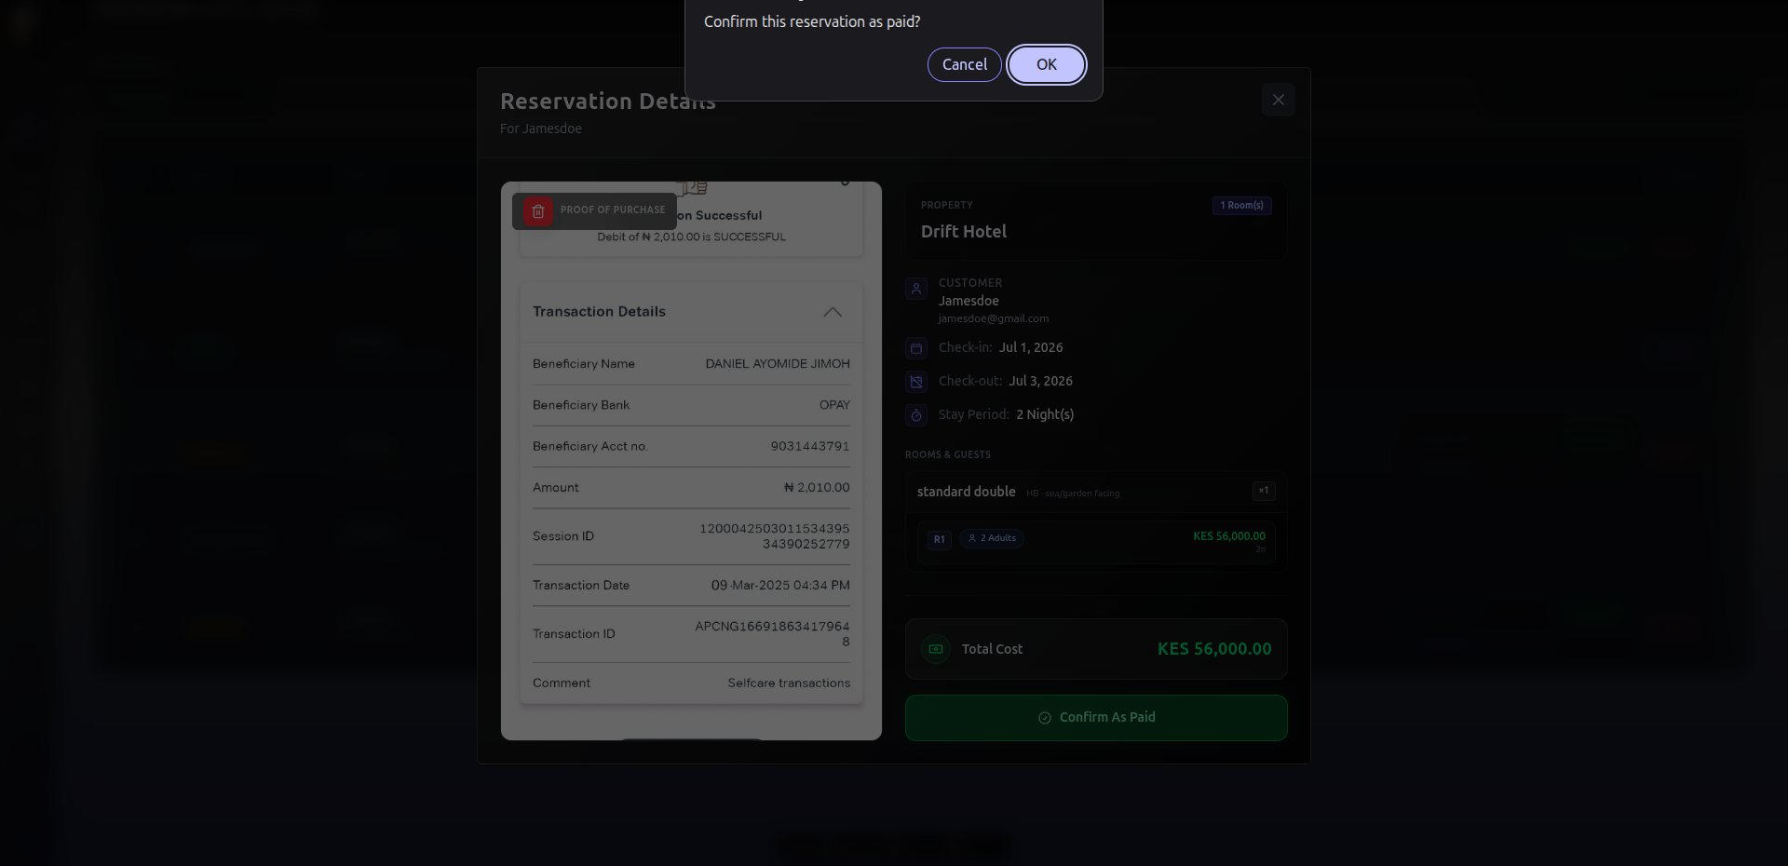
Task: Select the Selfcare transactions comment
Action: (789, 683)
